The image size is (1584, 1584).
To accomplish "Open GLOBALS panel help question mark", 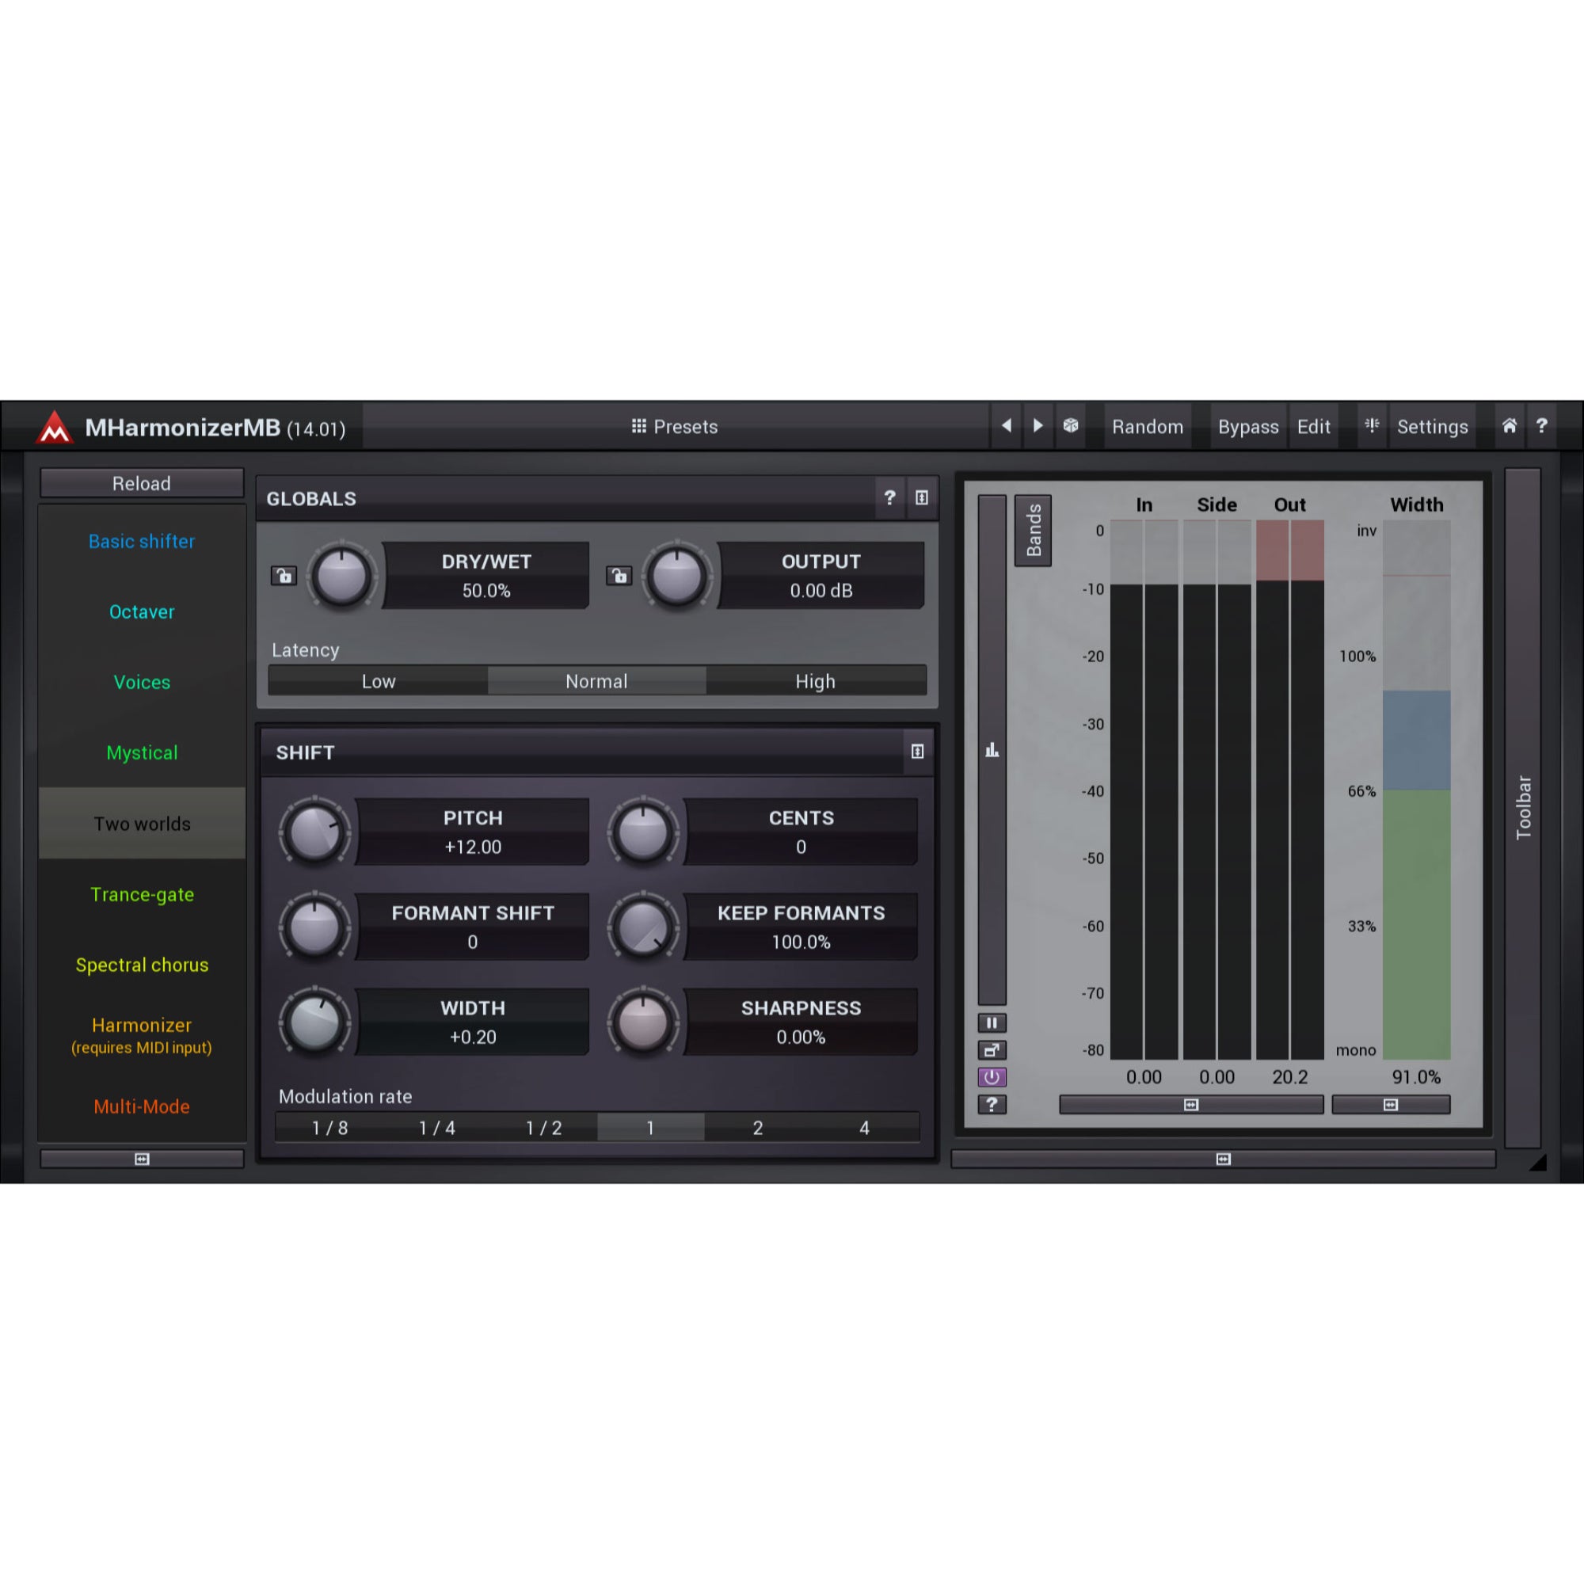I will 889,497.
